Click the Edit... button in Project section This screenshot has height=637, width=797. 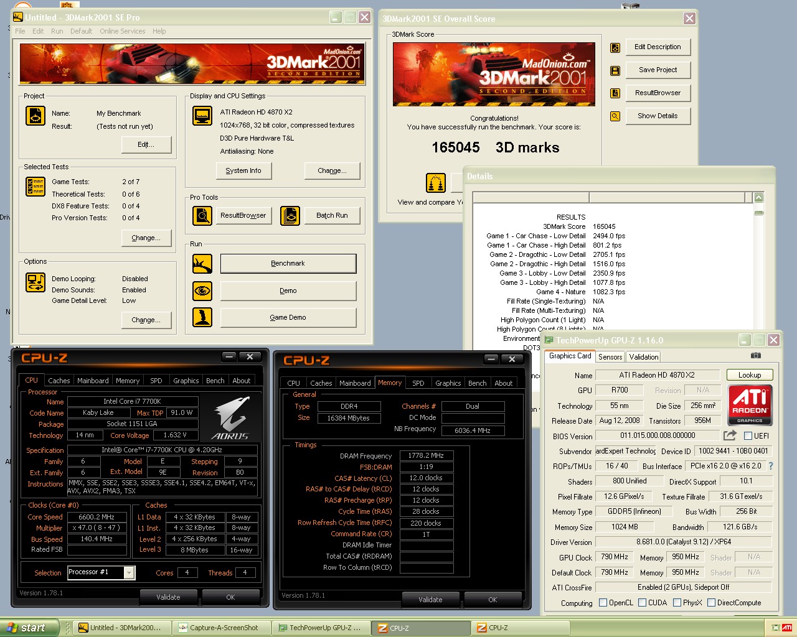pos(146,144)
